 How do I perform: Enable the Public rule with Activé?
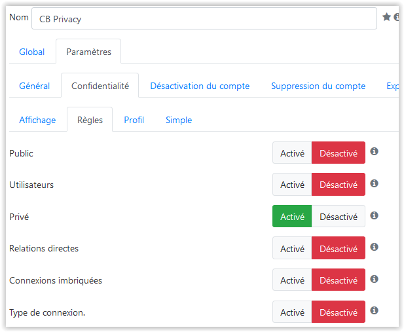coord(292,153)
